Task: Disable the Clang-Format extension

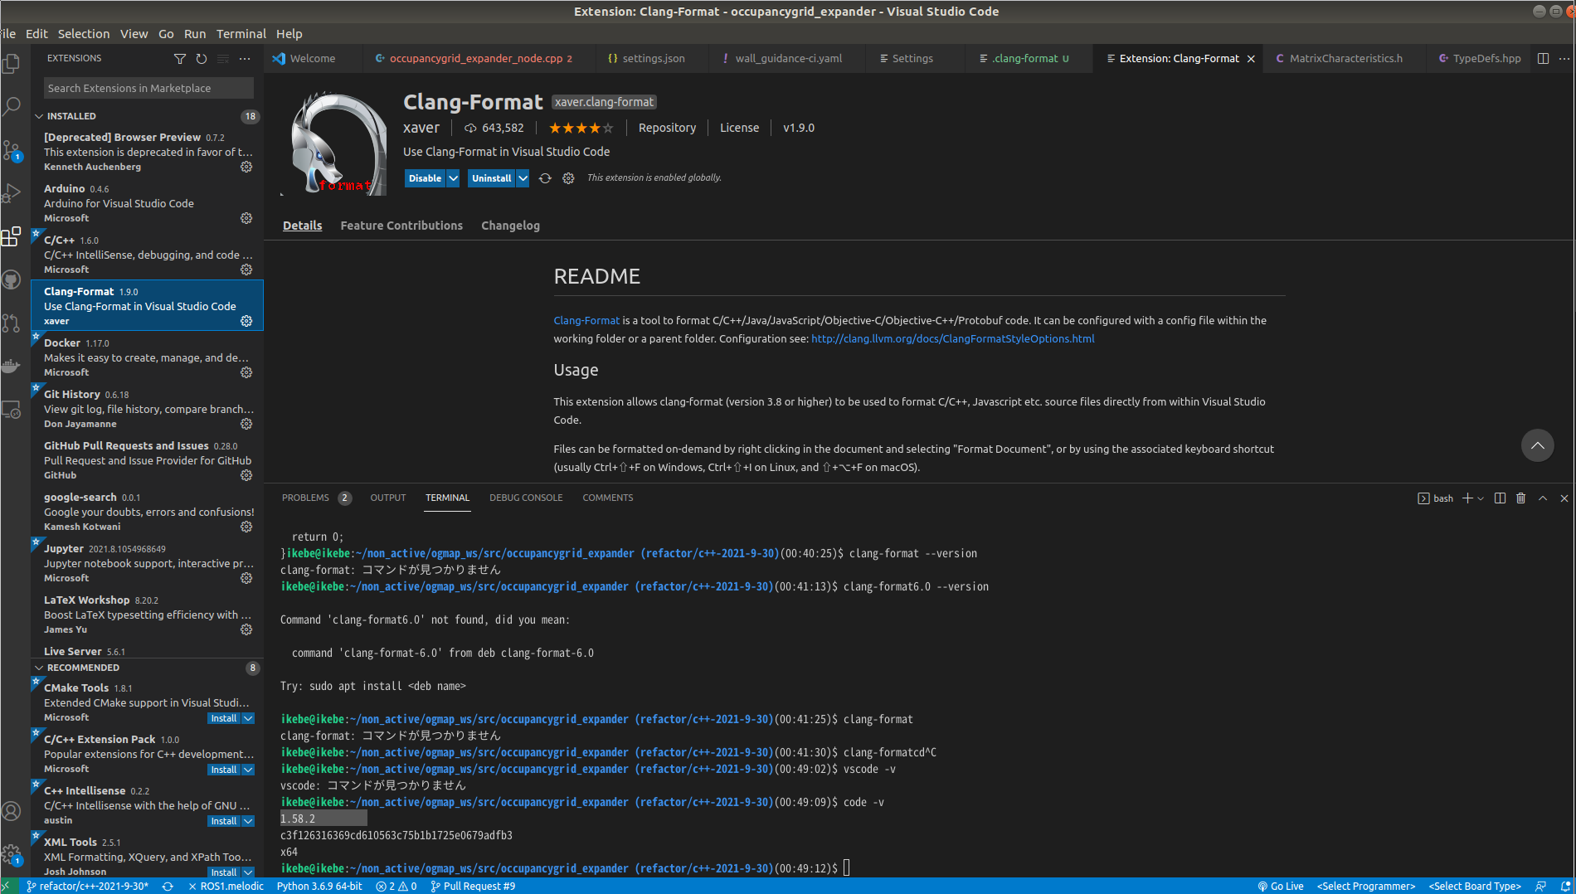Action: pos(424,177)
